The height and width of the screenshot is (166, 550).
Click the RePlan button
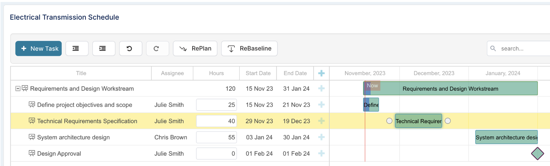point(195,48)
